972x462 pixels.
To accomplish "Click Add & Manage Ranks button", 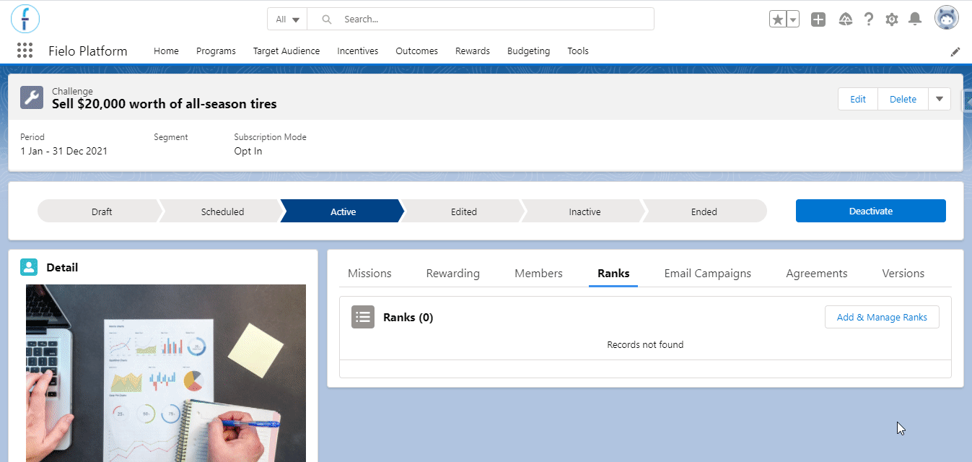I will (882, 317).
